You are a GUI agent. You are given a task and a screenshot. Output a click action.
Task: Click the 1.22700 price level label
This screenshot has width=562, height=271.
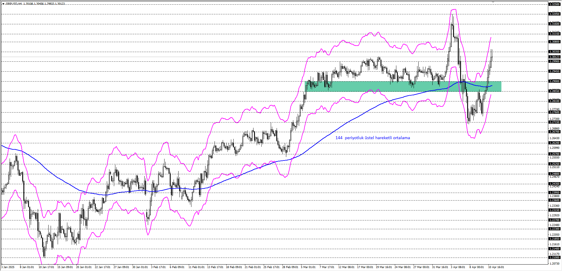click(x=554, y=220)
